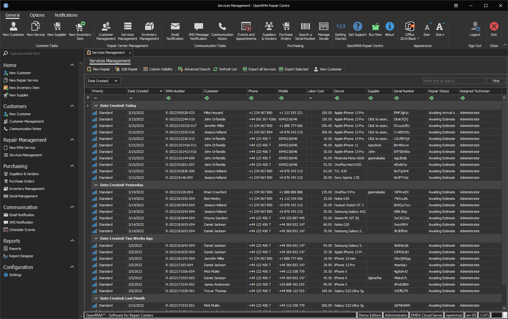Screen dimensions: 508x319
Task: Click New Supplier ribbon icon
Action: pos(57,29)
